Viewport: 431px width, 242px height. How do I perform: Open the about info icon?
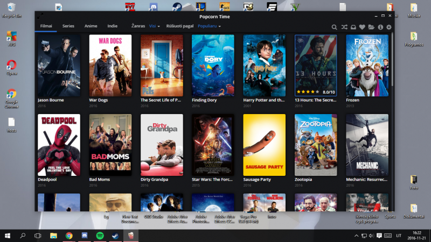[x=380, y=27]
